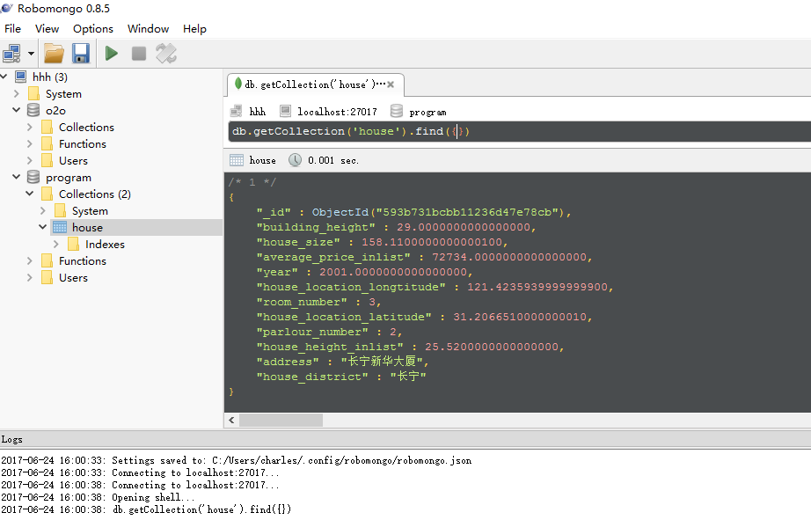Image resolution: width=811 pixels, height=520 pixels.
Task: Click into the query input field
Action: pos(519,131)
